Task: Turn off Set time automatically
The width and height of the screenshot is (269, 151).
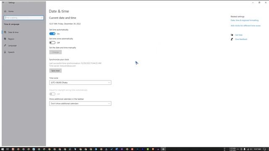Action: [52, 34]
